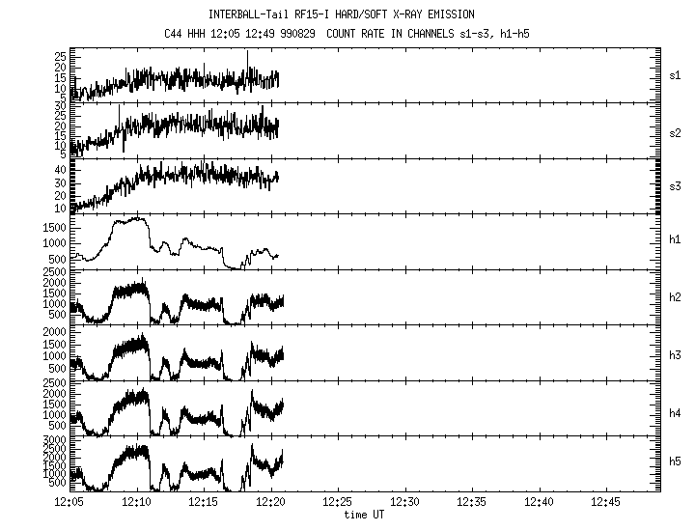The height and width of the screenshot is (531, 695).
Task: Click the 12:35 time axis tick label
Action: pyautogui.click(x=472, y=503)
